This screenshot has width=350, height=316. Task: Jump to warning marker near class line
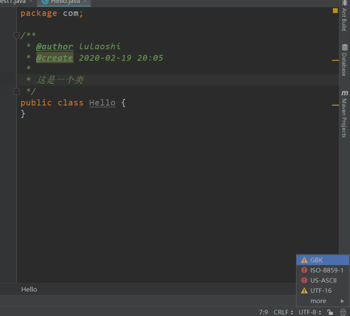[x=335, y=105]
